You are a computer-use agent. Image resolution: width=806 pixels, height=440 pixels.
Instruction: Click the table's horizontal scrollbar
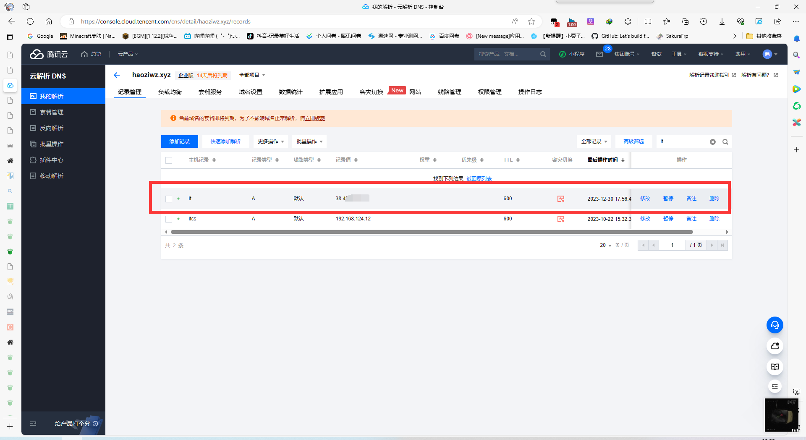tap(432, 232)
